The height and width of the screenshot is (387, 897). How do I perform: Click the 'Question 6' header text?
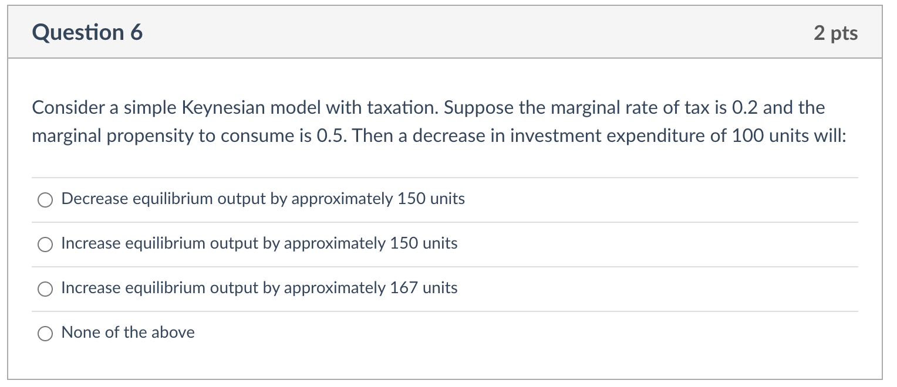pyautogui.click(x=87, y=32)
